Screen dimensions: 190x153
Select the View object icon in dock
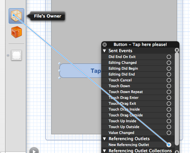point(16,55)
